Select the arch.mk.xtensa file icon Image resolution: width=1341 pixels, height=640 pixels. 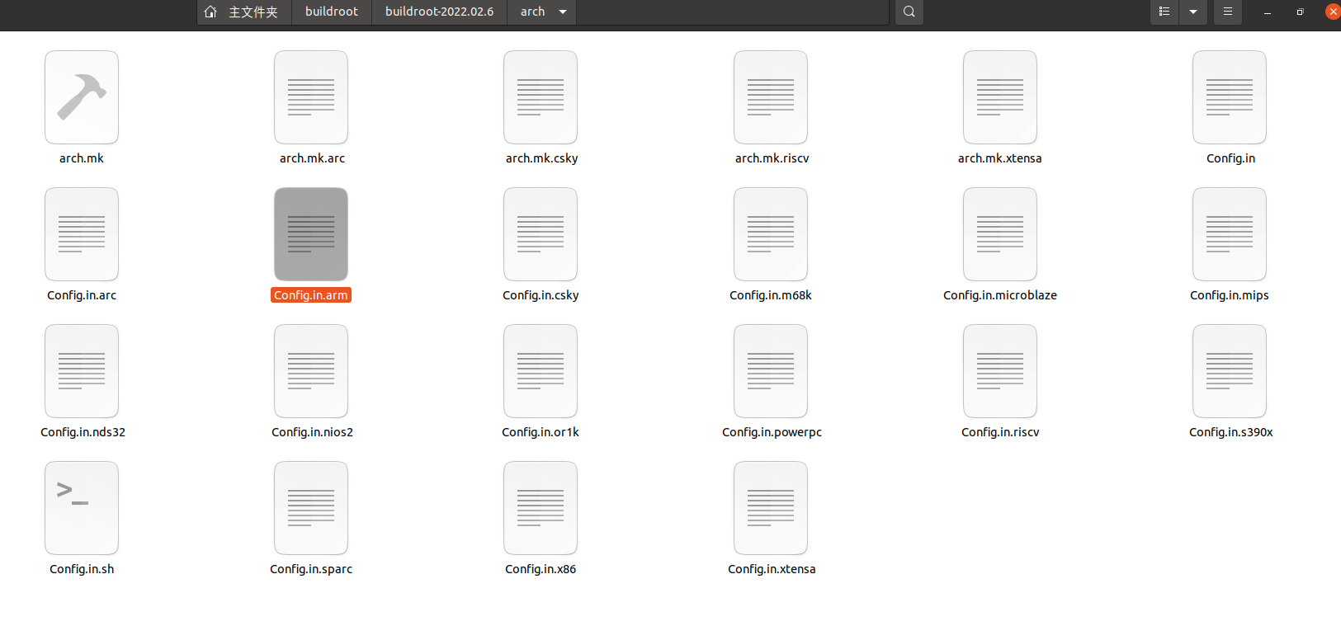1000,97
